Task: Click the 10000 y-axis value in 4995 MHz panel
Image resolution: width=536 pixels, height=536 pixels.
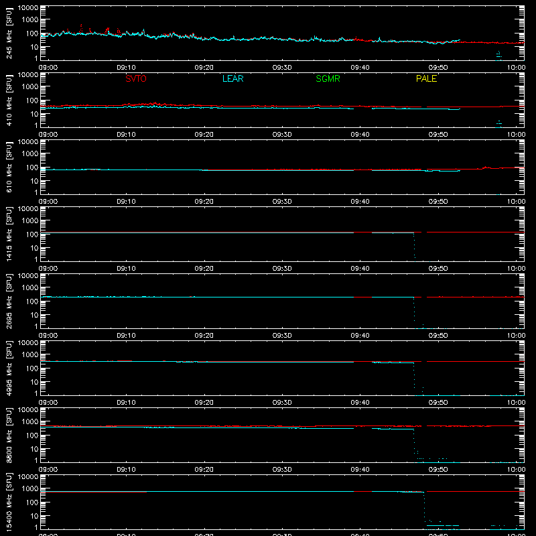Action: [x=28, y=343]
